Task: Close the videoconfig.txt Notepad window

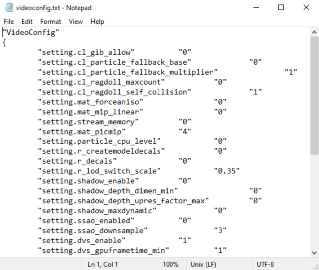Action: coord(306,8)
